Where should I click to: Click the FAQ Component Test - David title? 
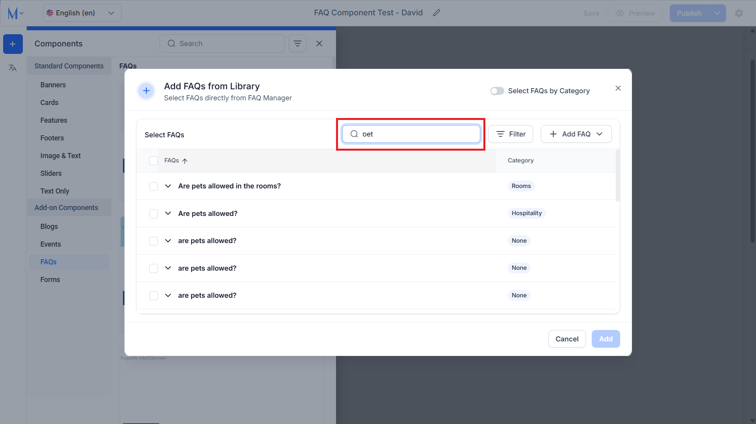click(x=368, y=13)
